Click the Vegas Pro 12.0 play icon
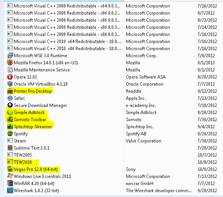This screenshot has width=223, height=197. tap(10, 169)
